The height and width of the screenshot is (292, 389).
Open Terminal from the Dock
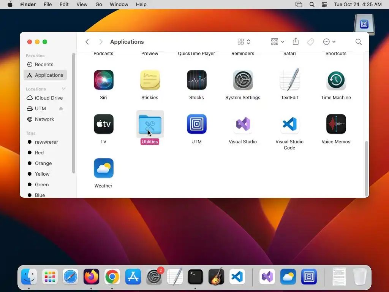pyautogui.click(x=196, y=277)
